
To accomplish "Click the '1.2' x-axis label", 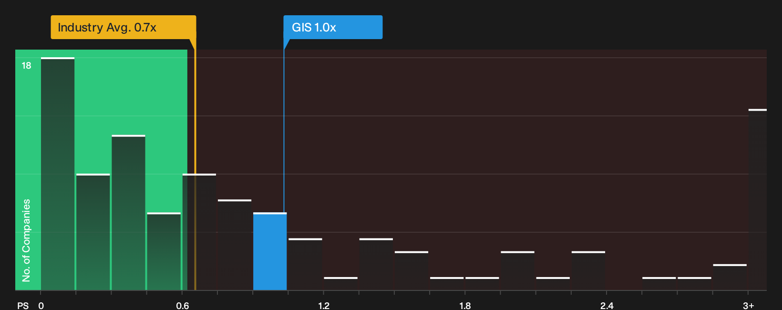I will 324,305.
